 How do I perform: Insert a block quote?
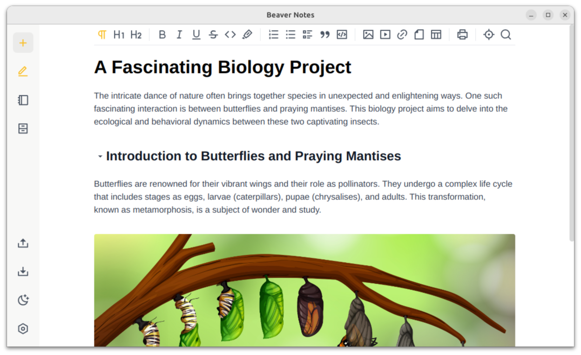[324, 34]
